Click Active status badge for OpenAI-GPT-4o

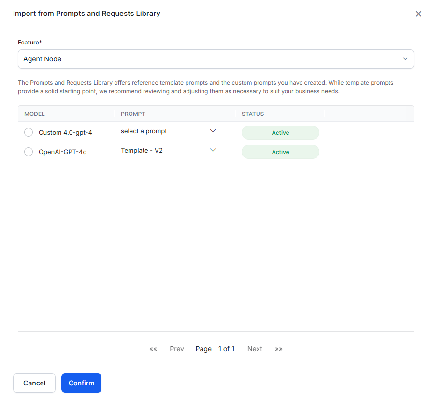tap(280, 152)
